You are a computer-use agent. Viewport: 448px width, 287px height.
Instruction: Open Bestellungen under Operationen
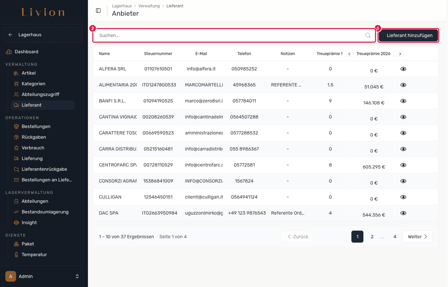click(36, 126)
